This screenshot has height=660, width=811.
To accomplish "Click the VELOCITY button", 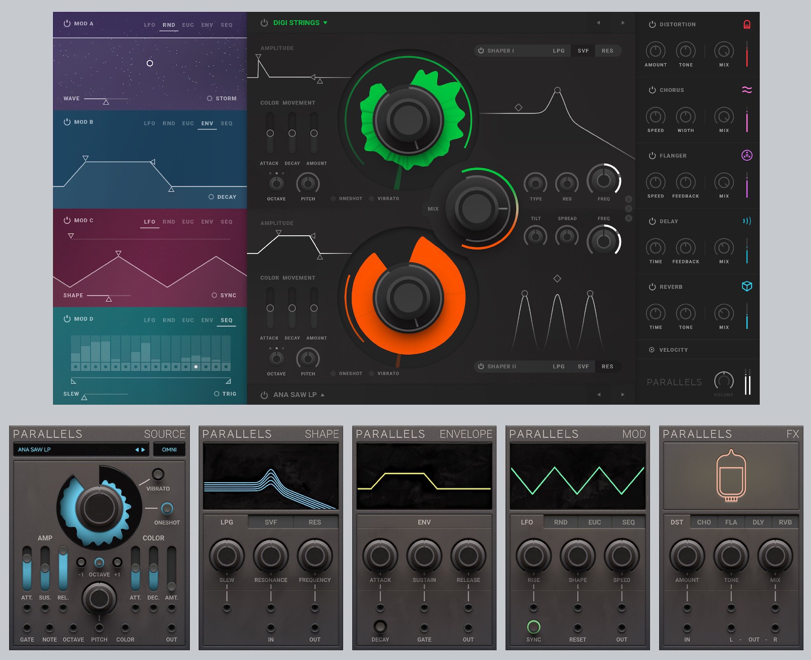I will pos(673,350).
